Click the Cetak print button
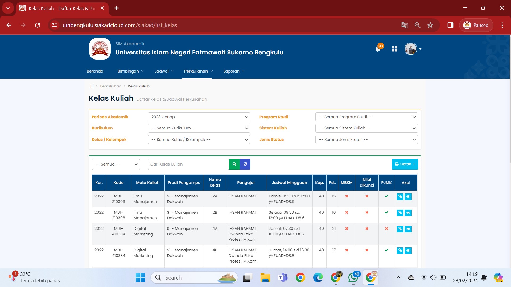The image size is (511, 287). coord(405,164)
